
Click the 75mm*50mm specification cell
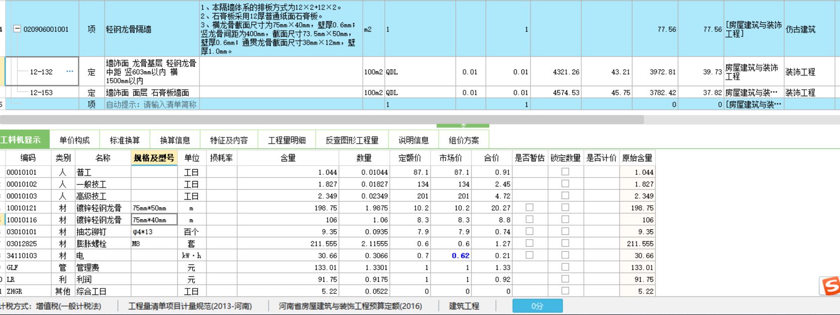[x=154, y=208]
